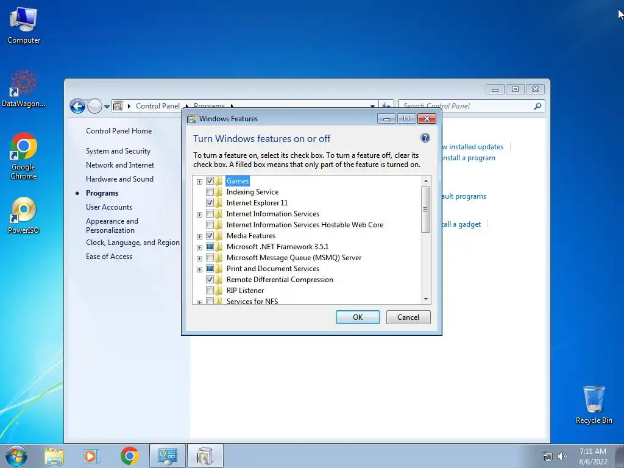This screenshot has width=624, height=468.
Task: Uncheck Internet Explorer 11 checkbox
Action: (x=210, y=202)
